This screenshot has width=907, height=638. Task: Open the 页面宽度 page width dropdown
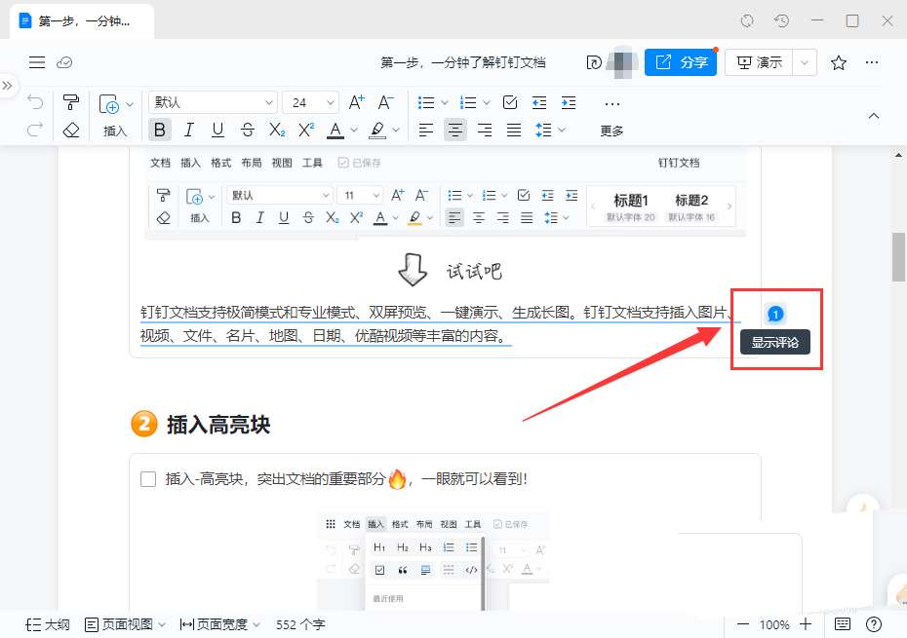(219, 624)
